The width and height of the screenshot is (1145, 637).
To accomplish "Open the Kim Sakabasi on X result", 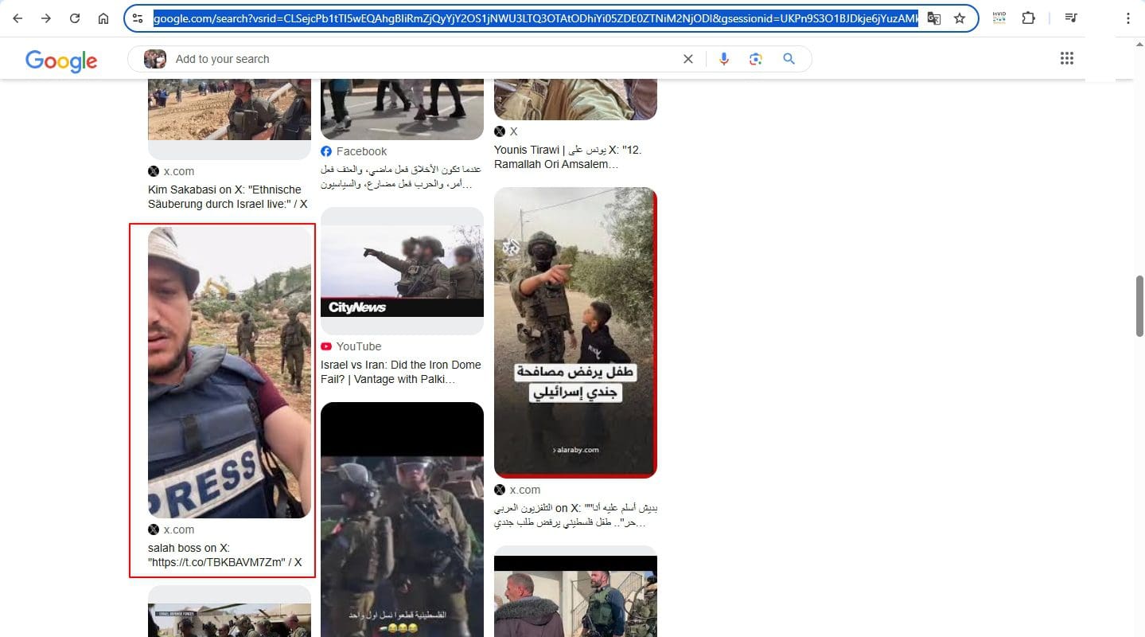I will point(224,197).
